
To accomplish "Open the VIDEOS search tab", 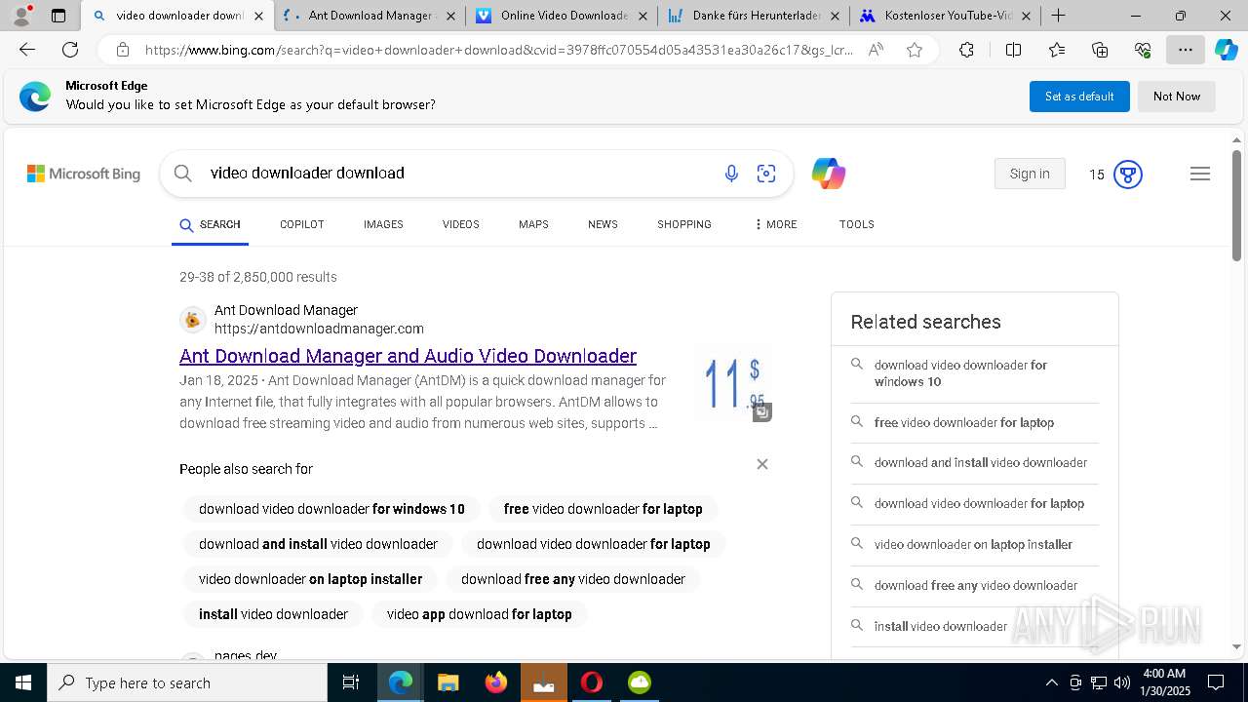I will 460,224.
